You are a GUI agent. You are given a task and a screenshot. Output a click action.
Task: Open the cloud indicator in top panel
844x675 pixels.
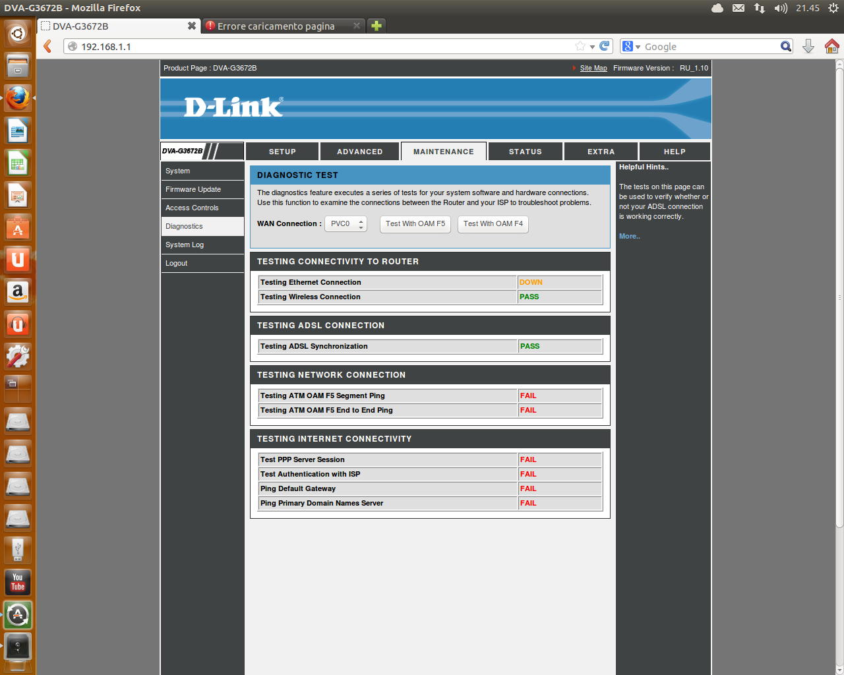pos(717,8)
